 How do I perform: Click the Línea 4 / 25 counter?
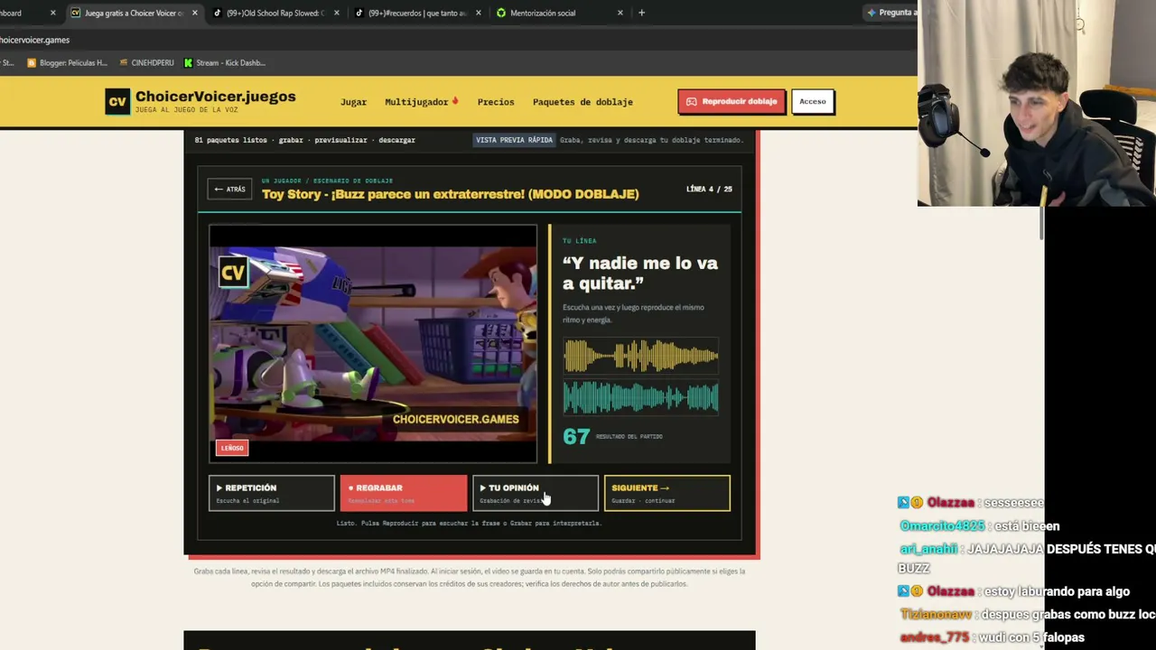(709, 190)
